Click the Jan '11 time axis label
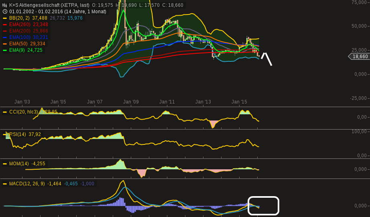This screenshot has height=217, width=370. (x=167, y=102)
